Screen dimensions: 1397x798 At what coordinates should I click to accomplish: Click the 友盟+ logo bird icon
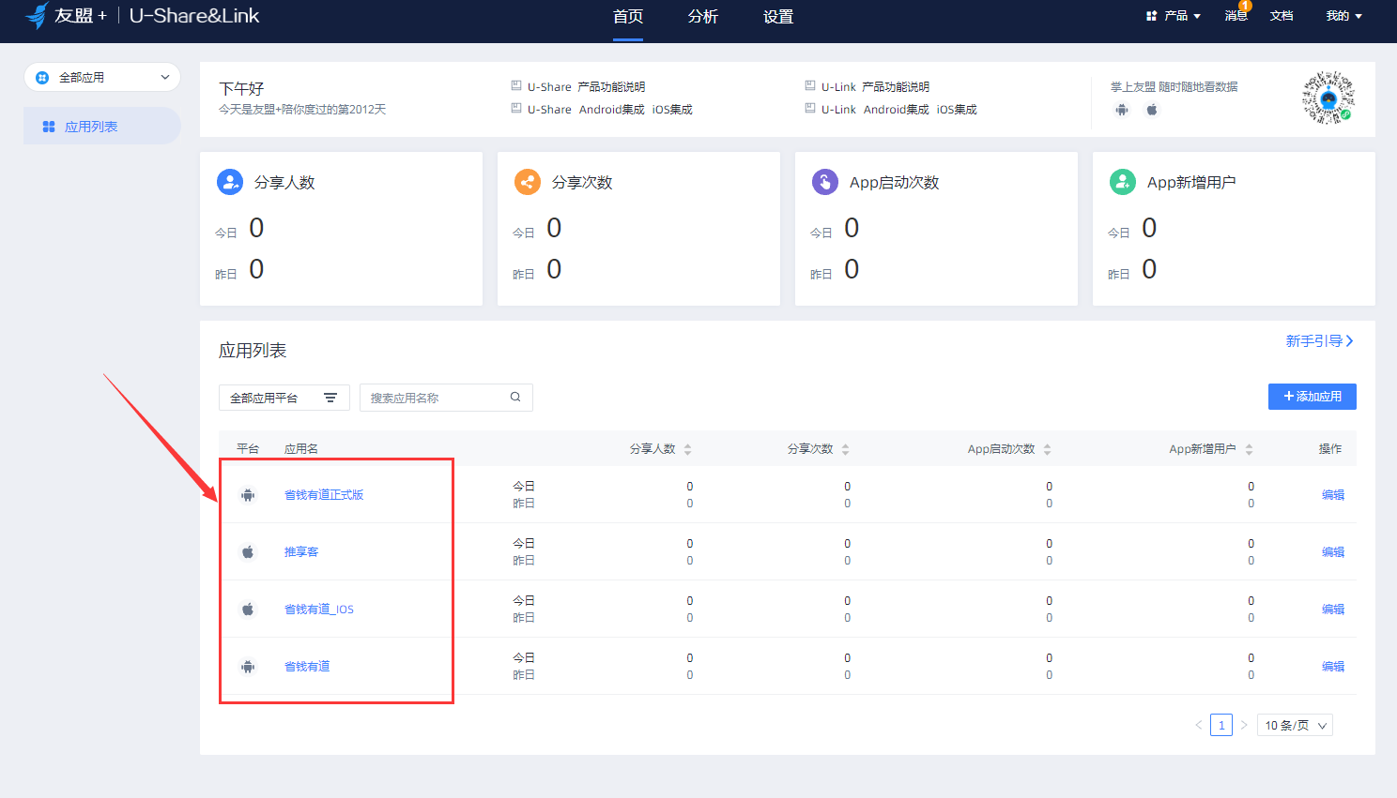pyautogui.click(x=37, y=15)
